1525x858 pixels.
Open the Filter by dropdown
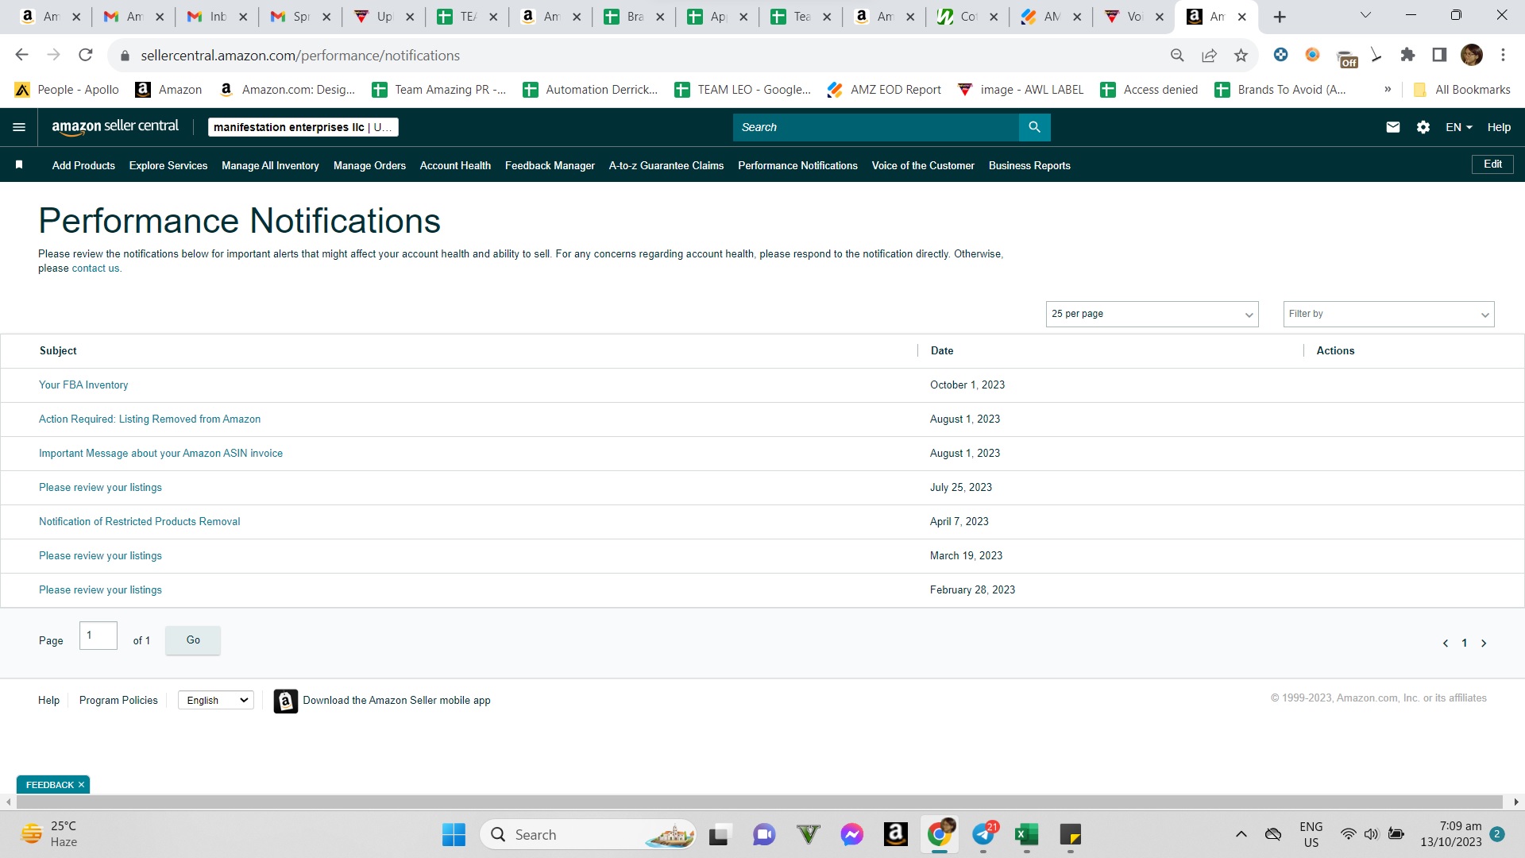click(1388, 314)
